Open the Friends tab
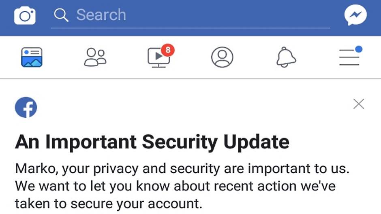381x214 pixels. point(95,57)
